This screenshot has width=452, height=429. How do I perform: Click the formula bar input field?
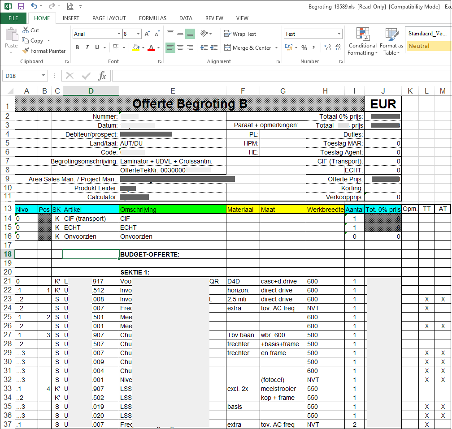point(281,76)
